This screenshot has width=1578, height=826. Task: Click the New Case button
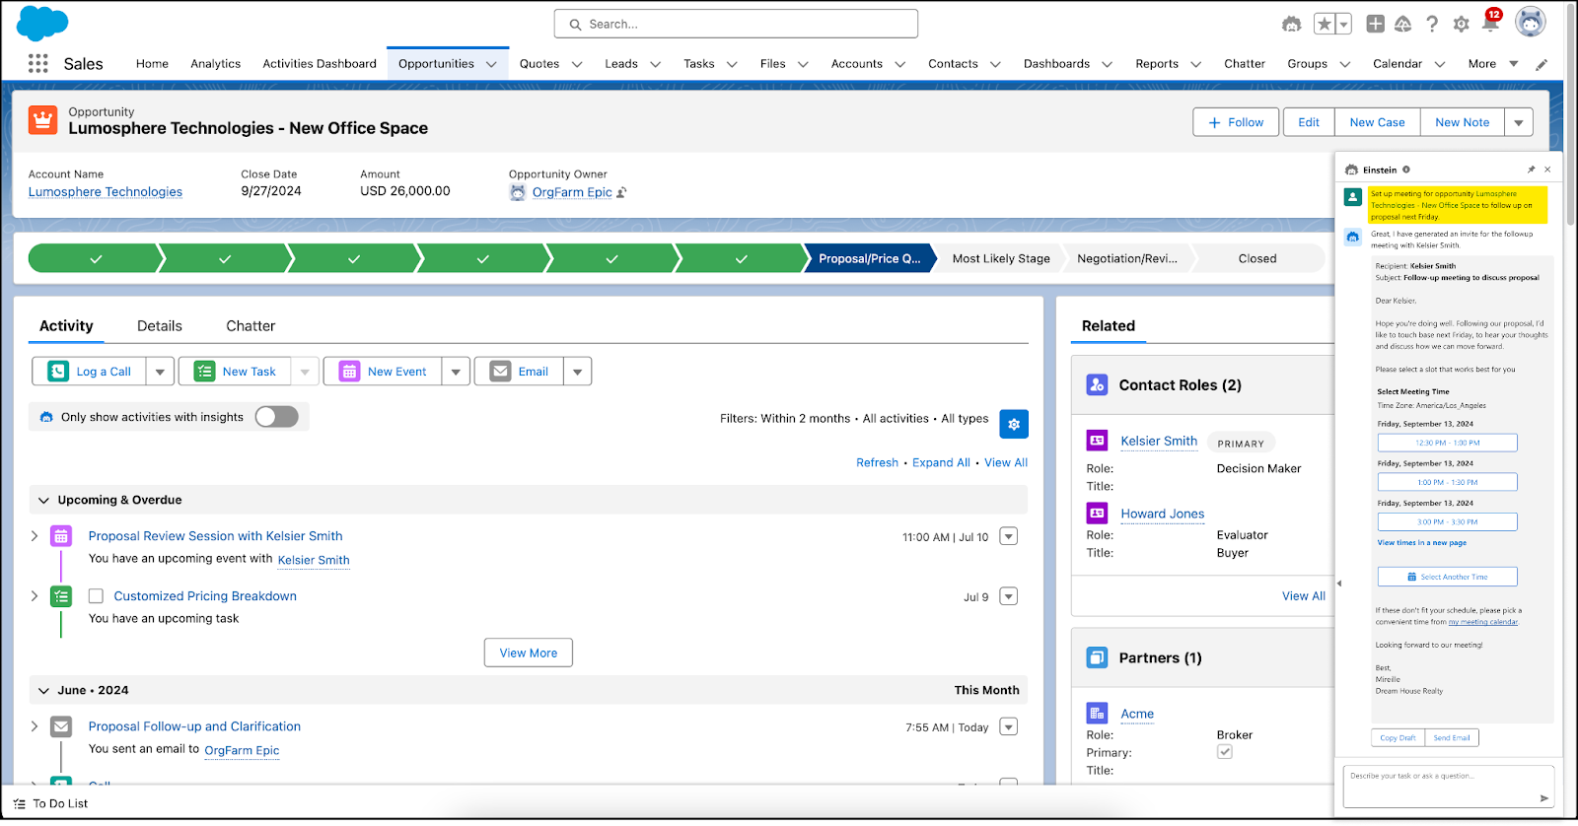[x=1377, y=122]
